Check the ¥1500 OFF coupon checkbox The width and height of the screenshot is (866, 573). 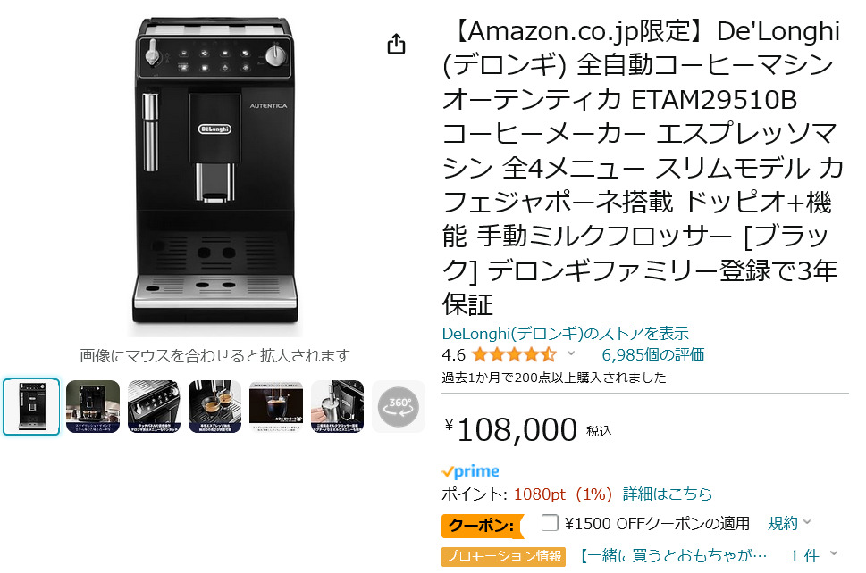pyautogui.click(x=550, y=522)
